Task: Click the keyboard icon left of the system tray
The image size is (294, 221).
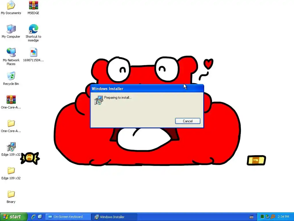Action: [252, 217]
